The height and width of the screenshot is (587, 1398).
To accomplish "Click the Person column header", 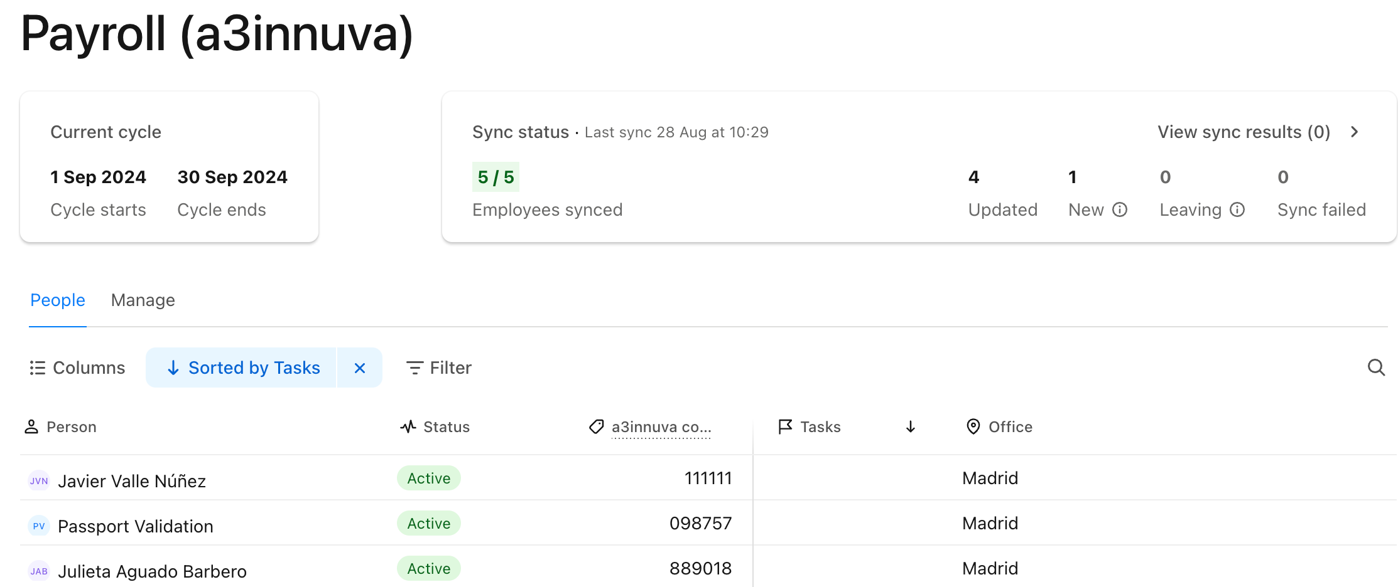I will click(60, 427).
